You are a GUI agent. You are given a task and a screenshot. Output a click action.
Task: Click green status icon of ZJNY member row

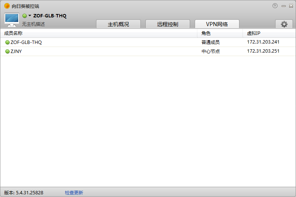(7, 52)
